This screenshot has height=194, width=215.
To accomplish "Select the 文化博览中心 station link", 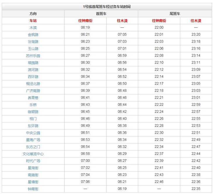I will click(x=33, y=154).
